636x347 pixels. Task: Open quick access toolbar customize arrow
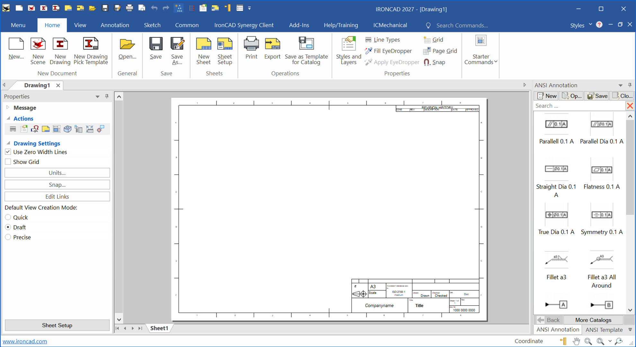click(x=249, y=8)
